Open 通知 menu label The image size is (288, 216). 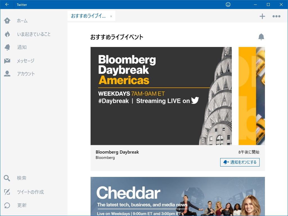point(22,47)
